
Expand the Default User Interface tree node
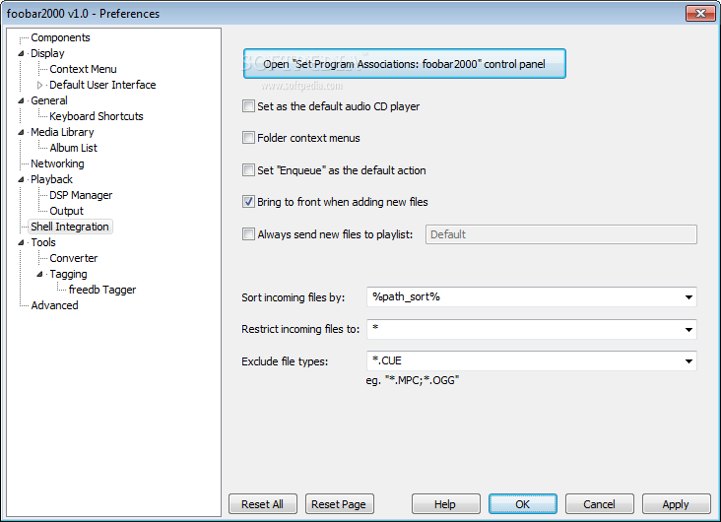coord(40,86)
